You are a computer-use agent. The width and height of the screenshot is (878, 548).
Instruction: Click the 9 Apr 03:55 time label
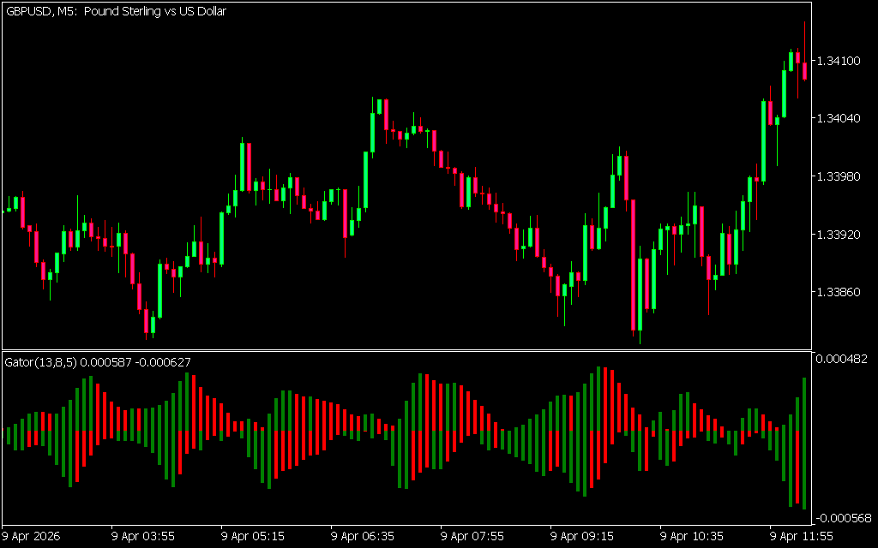point(143,537)
